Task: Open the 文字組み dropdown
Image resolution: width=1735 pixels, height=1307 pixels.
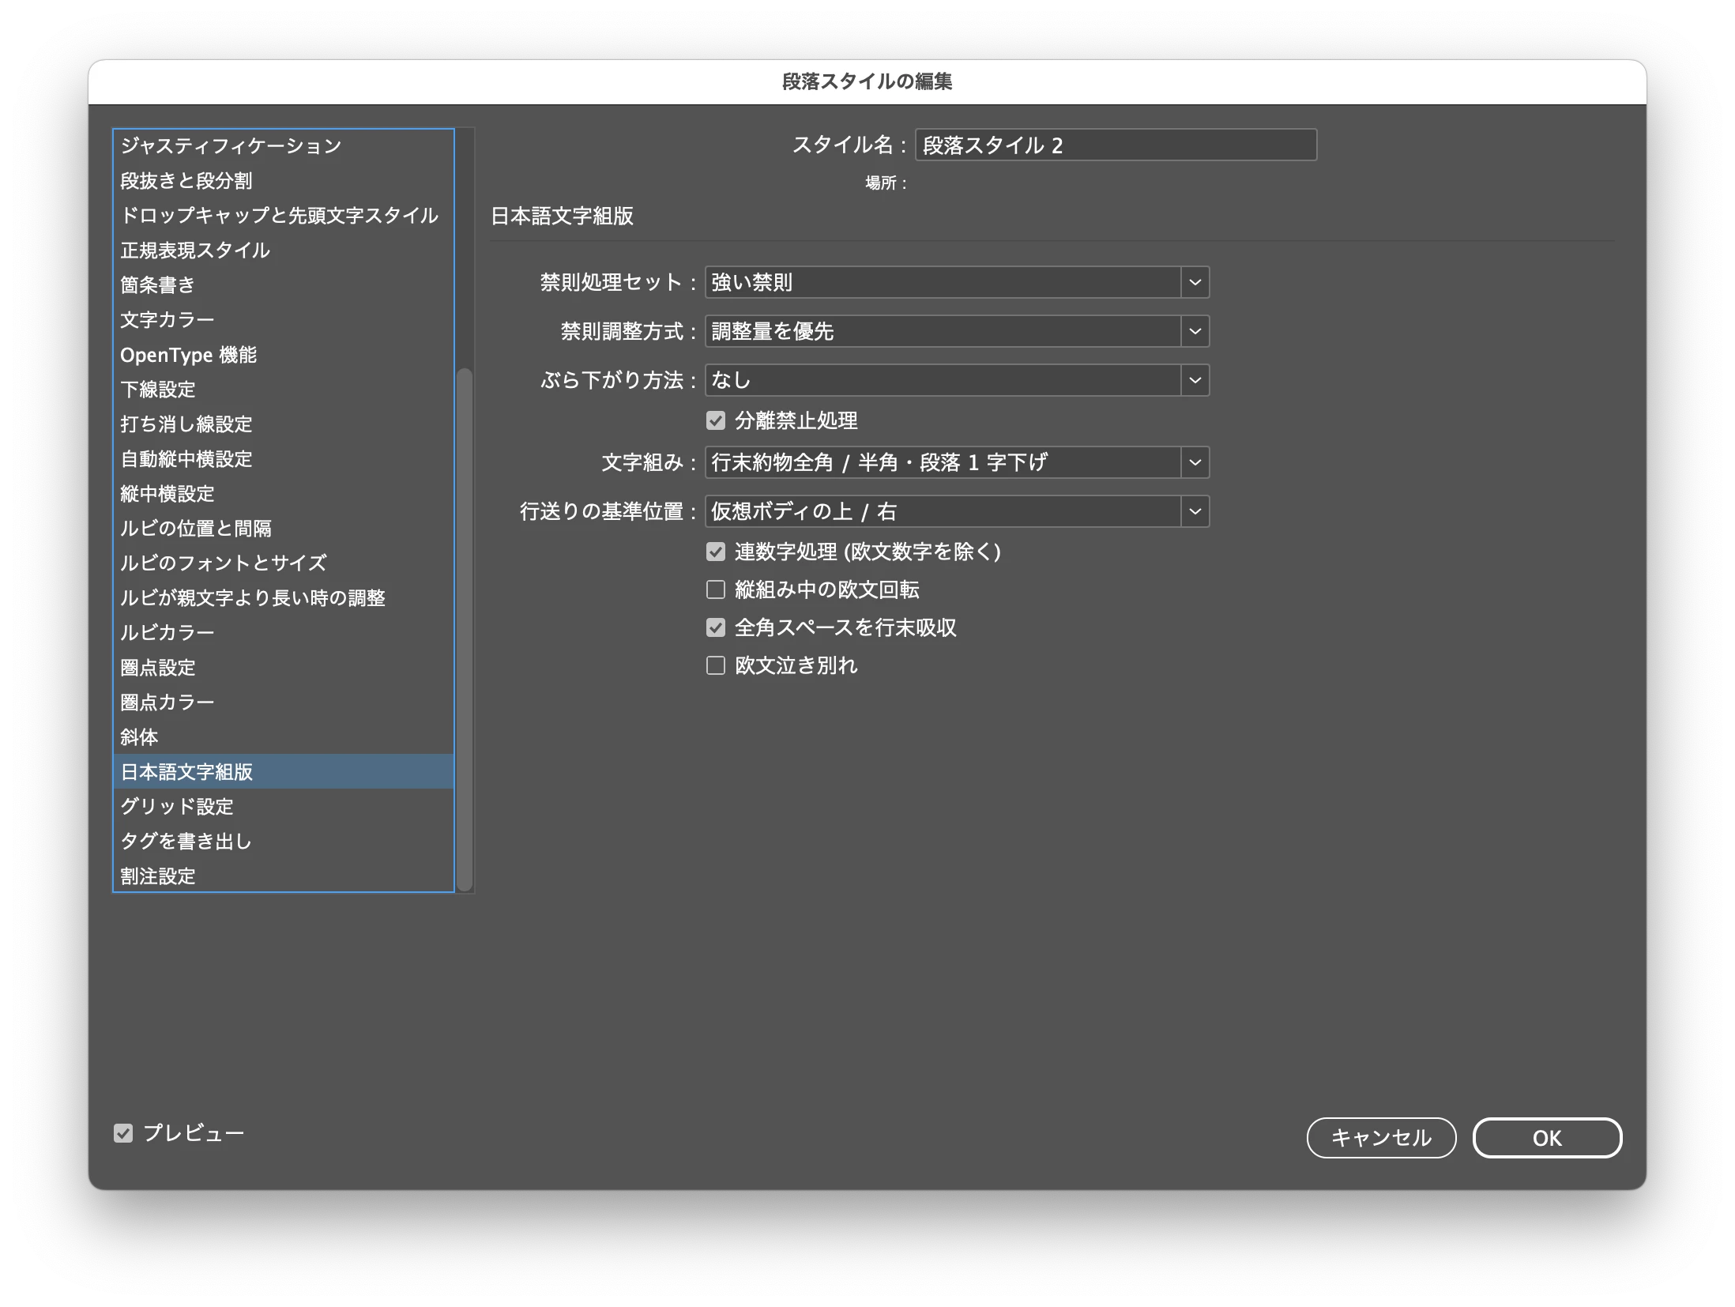Action: pos(956,462)
